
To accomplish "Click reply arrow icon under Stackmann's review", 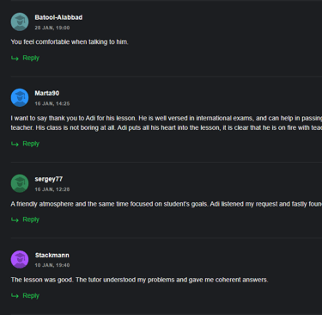I will [15, 296].
